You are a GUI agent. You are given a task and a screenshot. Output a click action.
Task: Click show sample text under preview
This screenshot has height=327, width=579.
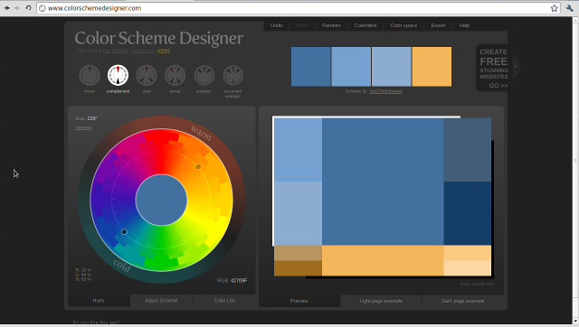477,284
